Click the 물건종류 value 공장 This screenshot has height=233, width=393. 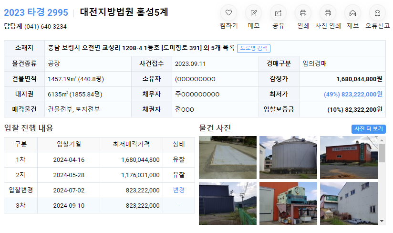[54, 64]
